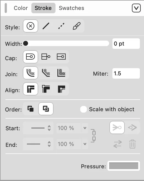
Task: Switch to the Color tab
Action: [x=21, y=8]
